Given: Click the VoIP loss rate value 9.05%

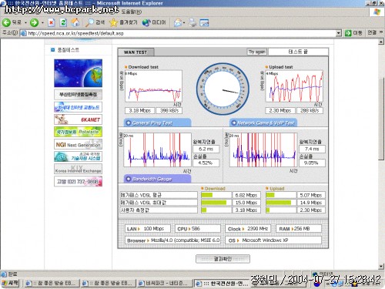Looking at the screenshot, I should 312,163.
